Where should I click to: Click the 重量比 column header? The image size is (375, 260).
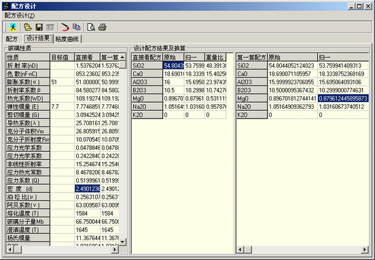point(215,57)
